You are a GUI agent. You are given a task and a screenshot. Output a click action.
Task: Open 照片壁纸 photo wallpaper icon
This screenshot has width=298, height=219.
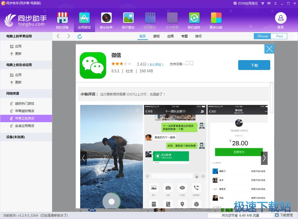click(128, 20)
